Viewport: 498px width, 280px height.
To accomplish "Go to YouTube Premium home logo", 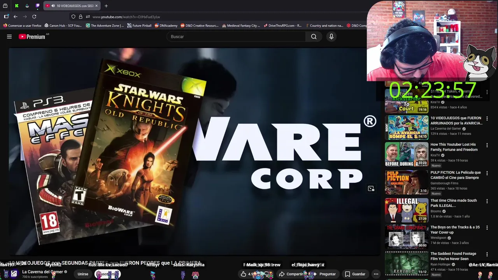I will tap(32, 37).
